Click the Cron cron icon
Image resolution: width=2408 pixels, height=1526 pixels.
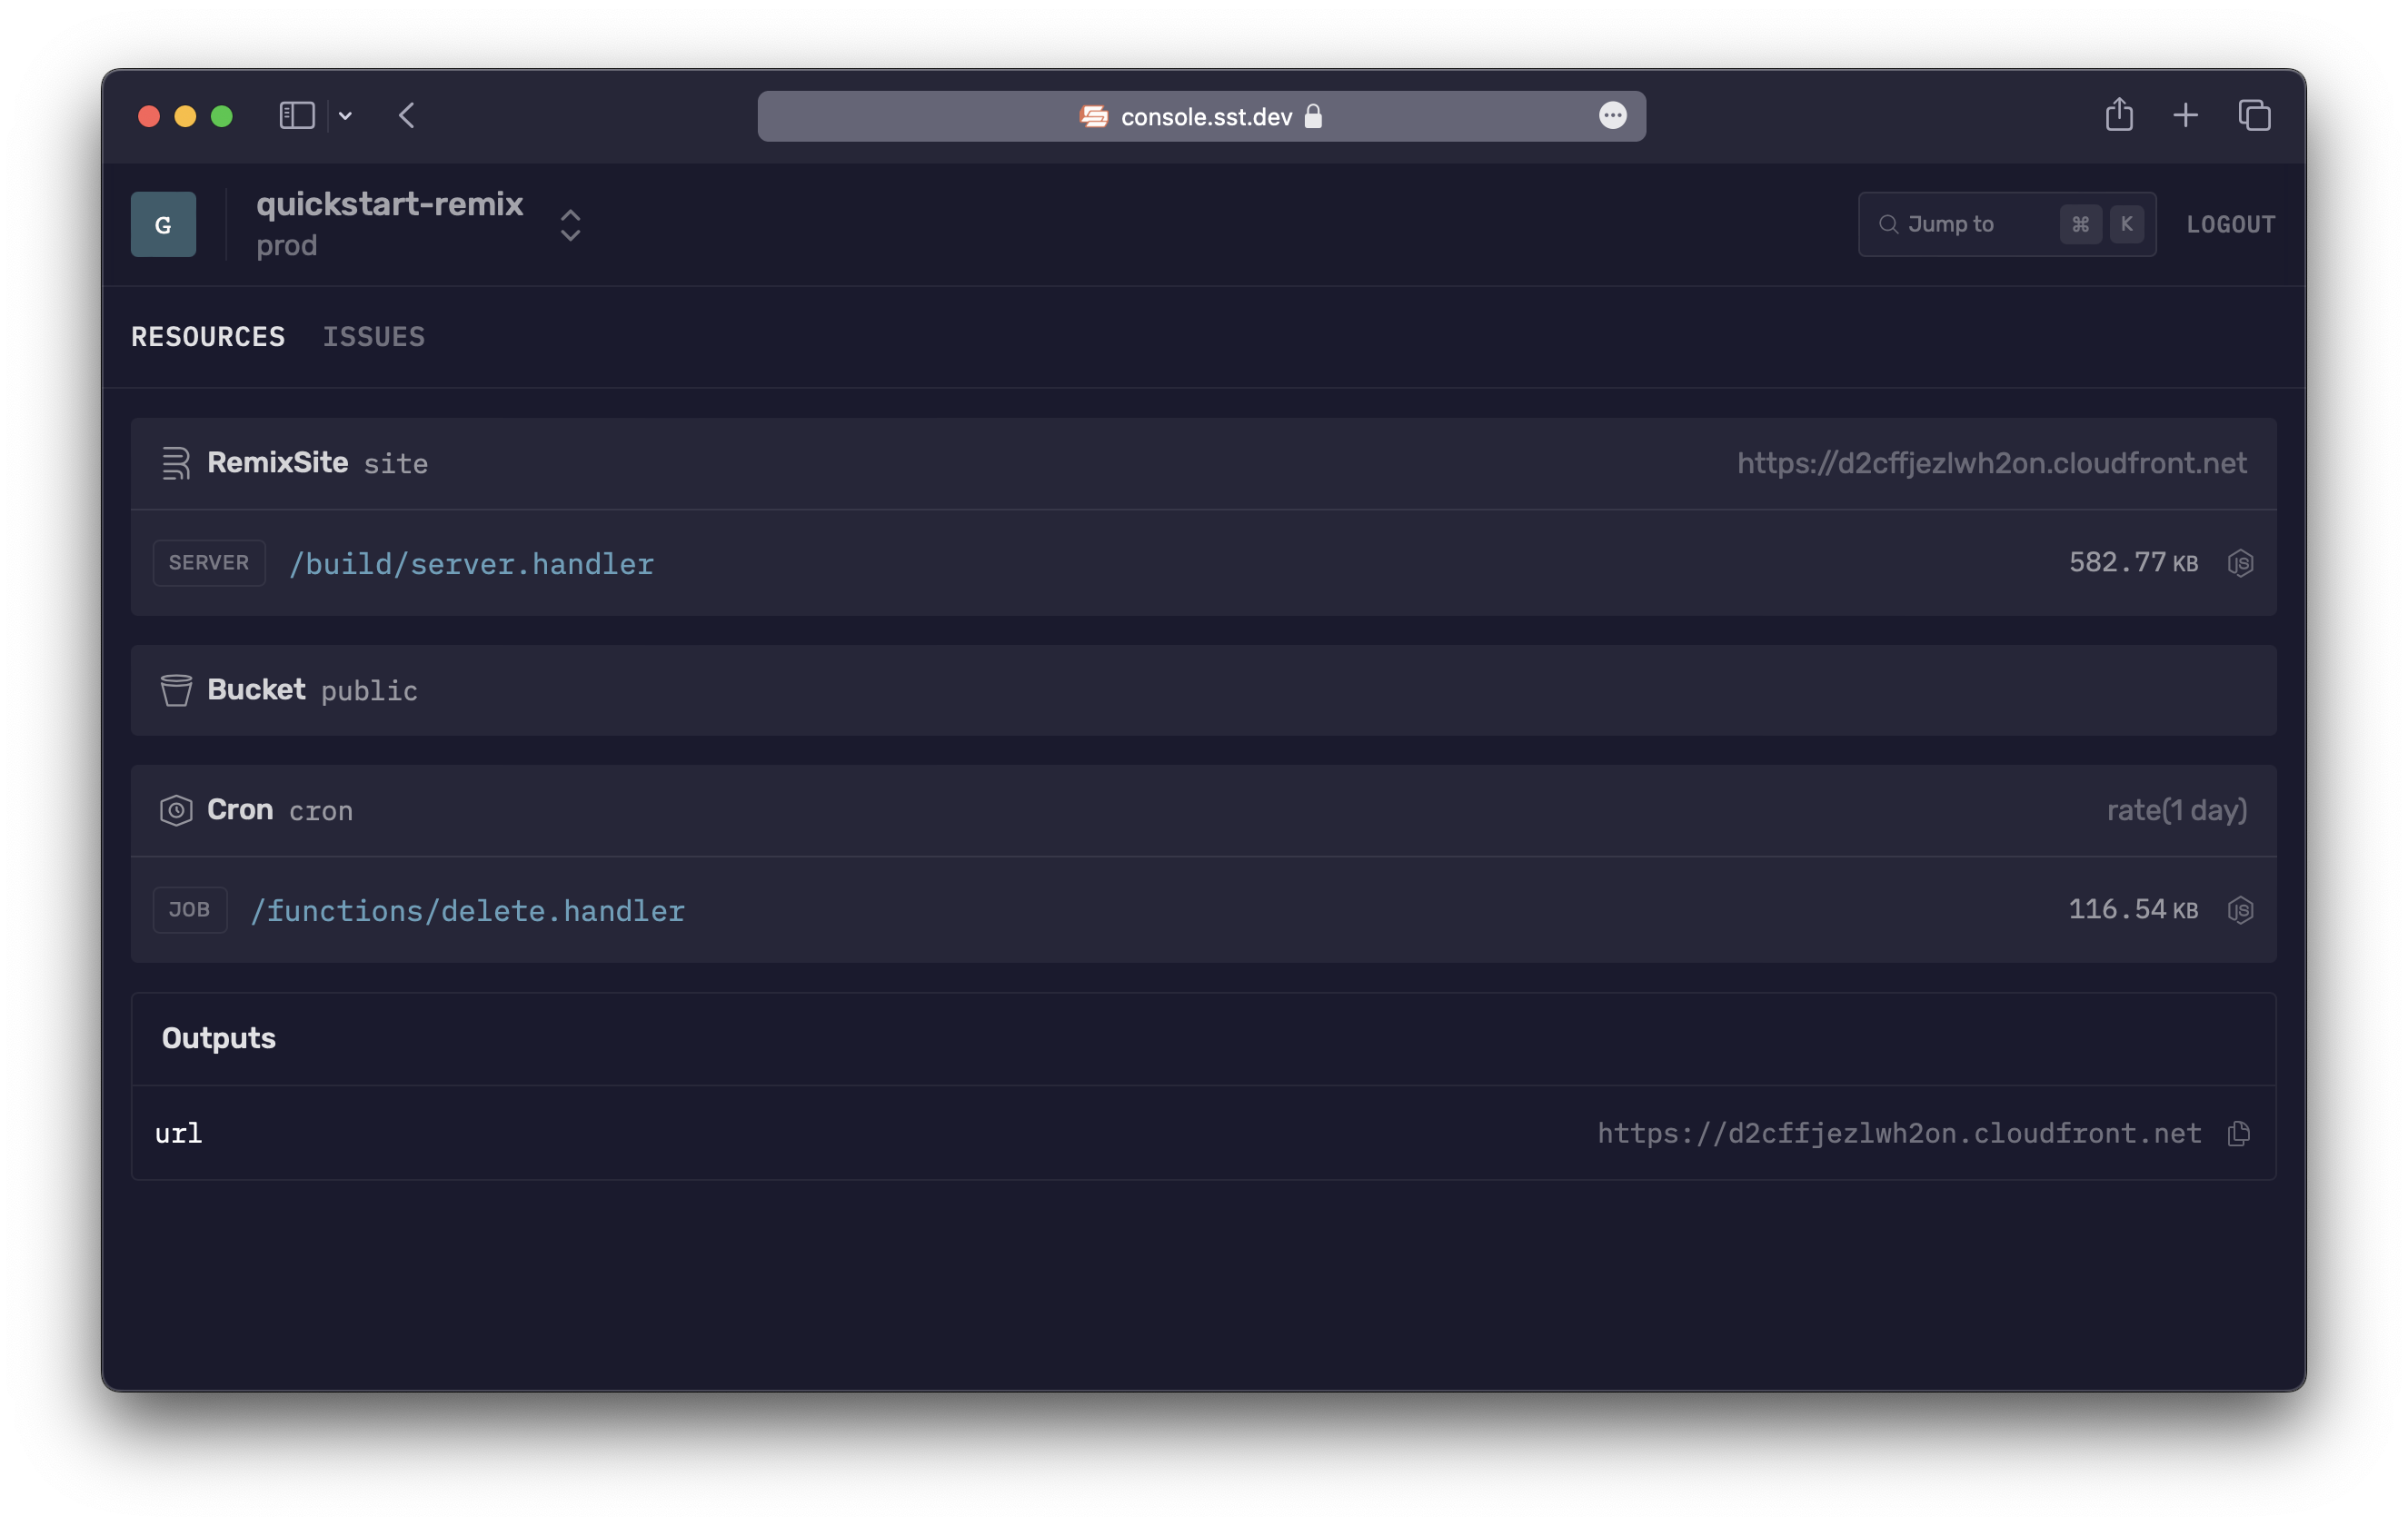point(174,808)
